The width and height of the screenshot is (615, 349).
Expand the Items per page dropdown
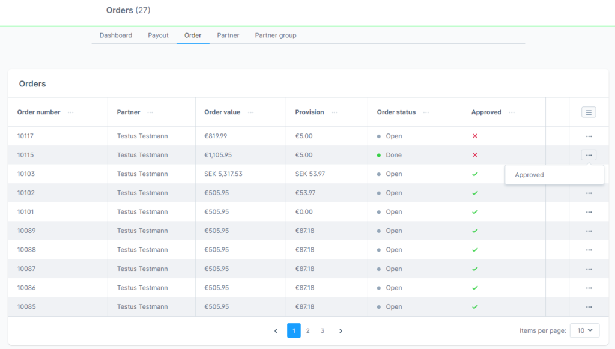(584, 330)
